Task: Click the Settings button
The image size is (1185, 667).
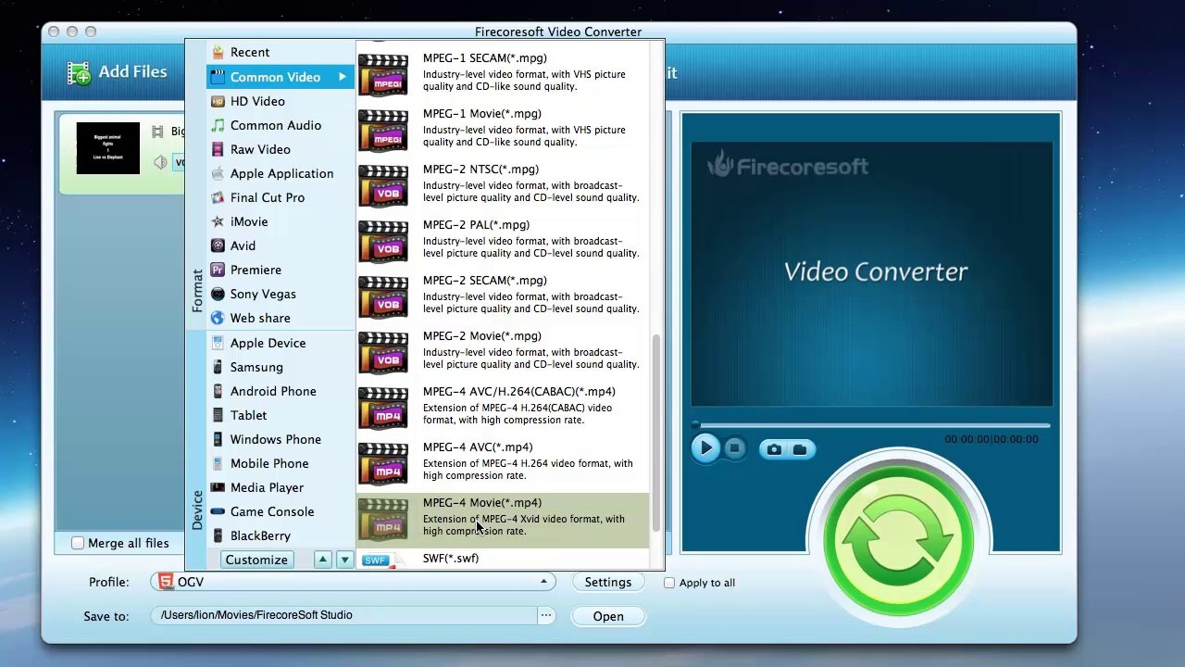Action: pos(608,583)
